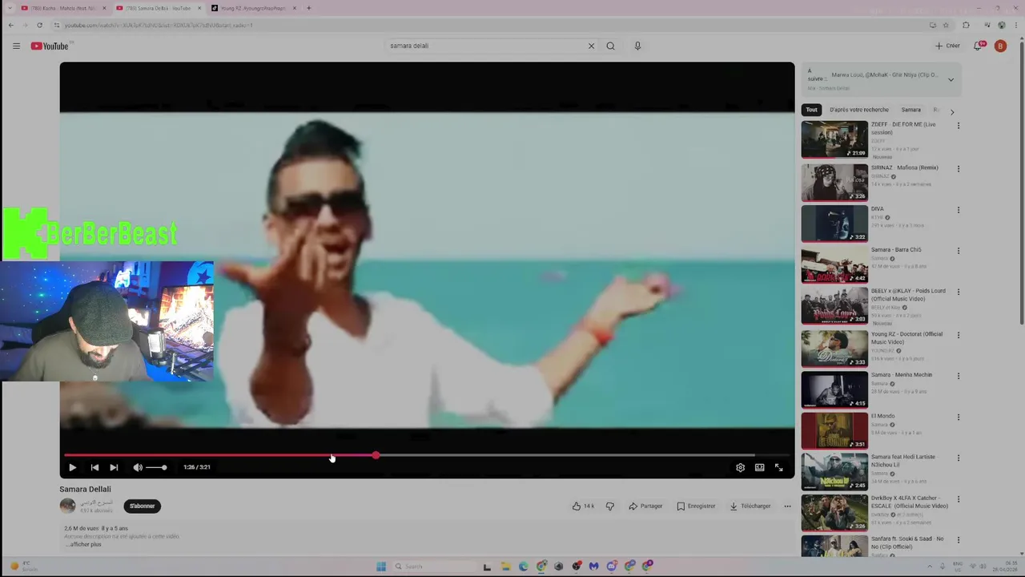Screen dimensions: 1025x577
Task: Like the video, 14 k
Action: 583,506
